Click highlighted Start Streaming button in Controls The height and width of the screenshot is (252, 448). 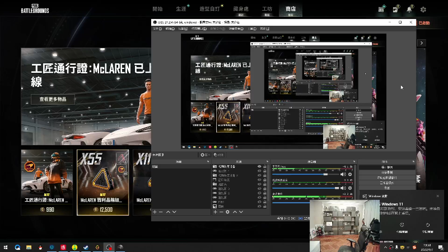click(x=387, y=167)
